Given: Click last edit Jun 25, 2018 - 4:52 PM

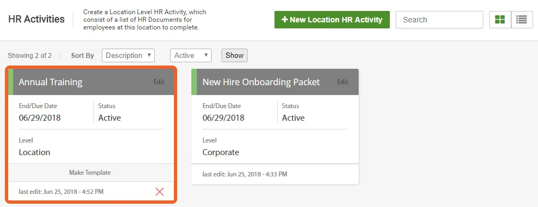Looking at the screenshot, I should point(61,192).
